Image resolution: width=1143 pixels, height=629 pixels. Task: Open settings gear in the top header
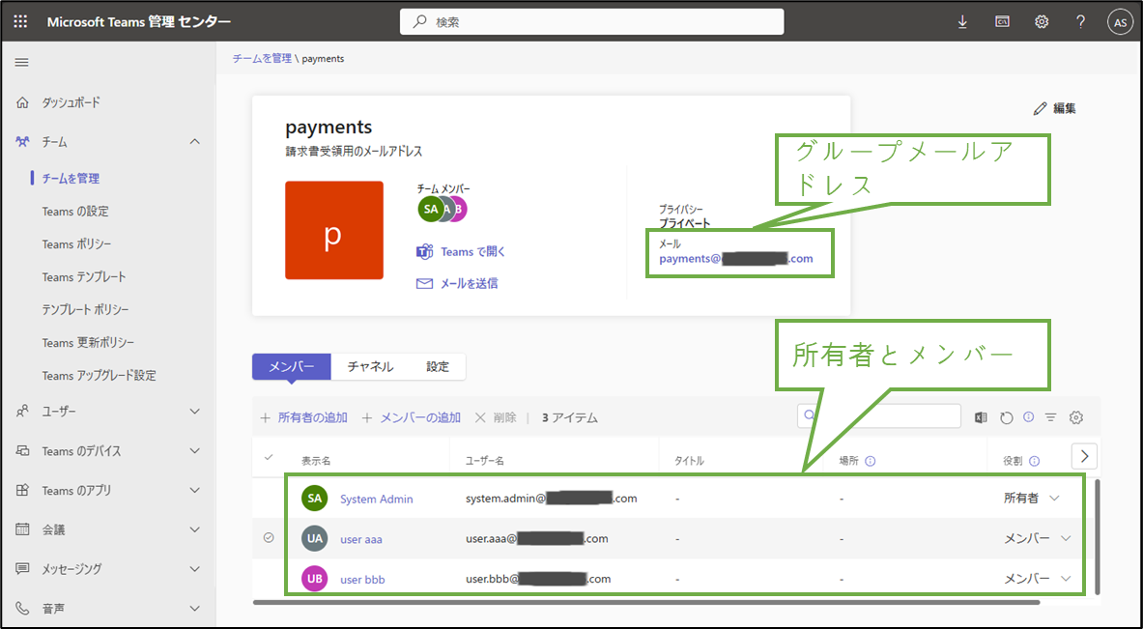(1042, 22)
